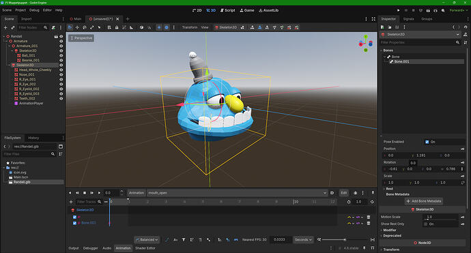The height and width of the screenshot is (253, 471).
Task: Disable the Bone.001 animation track checkbox
Action: [74, 223]
